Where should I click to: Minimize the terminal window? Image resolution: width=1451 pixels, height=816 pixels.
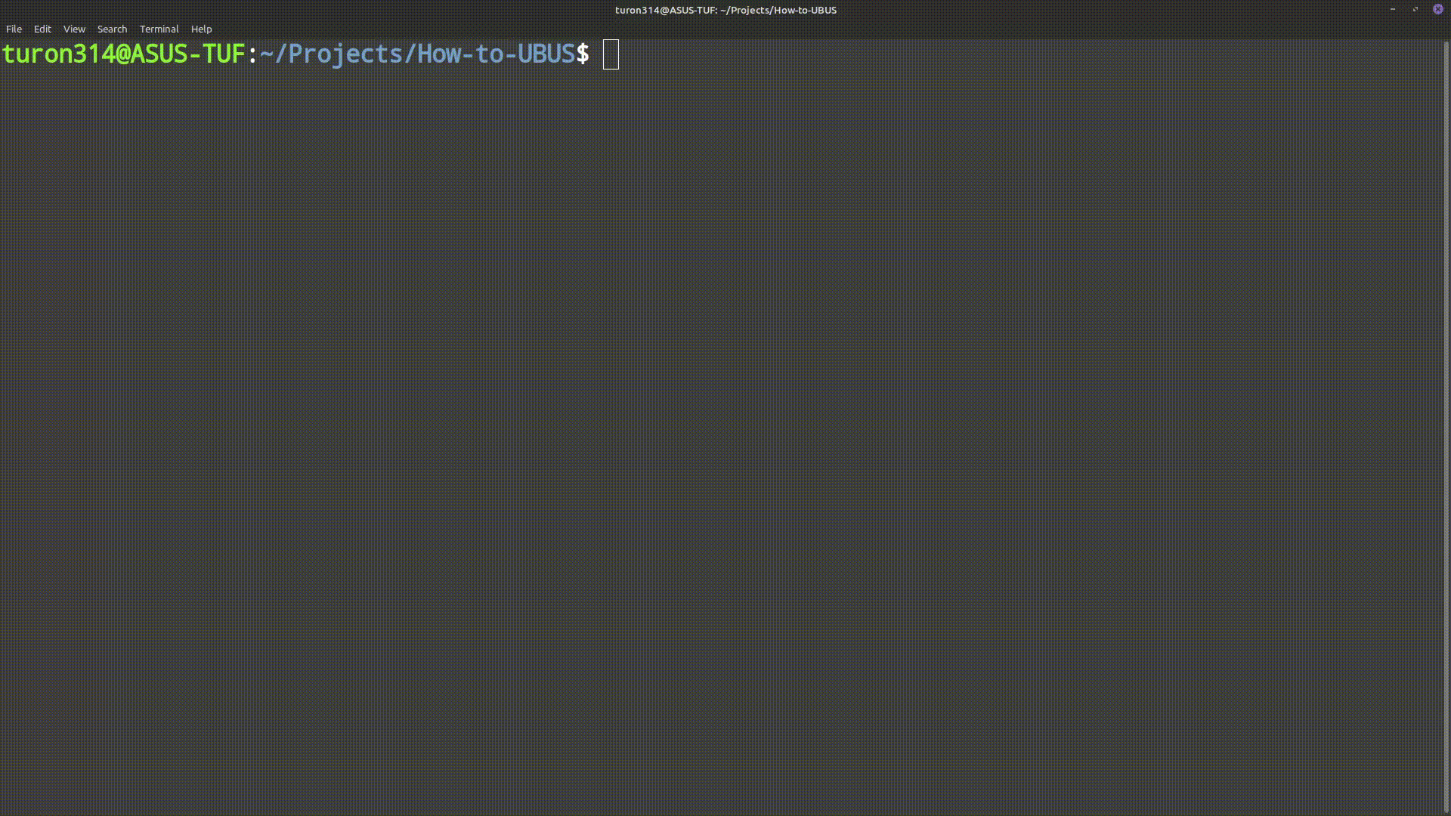1392,9
